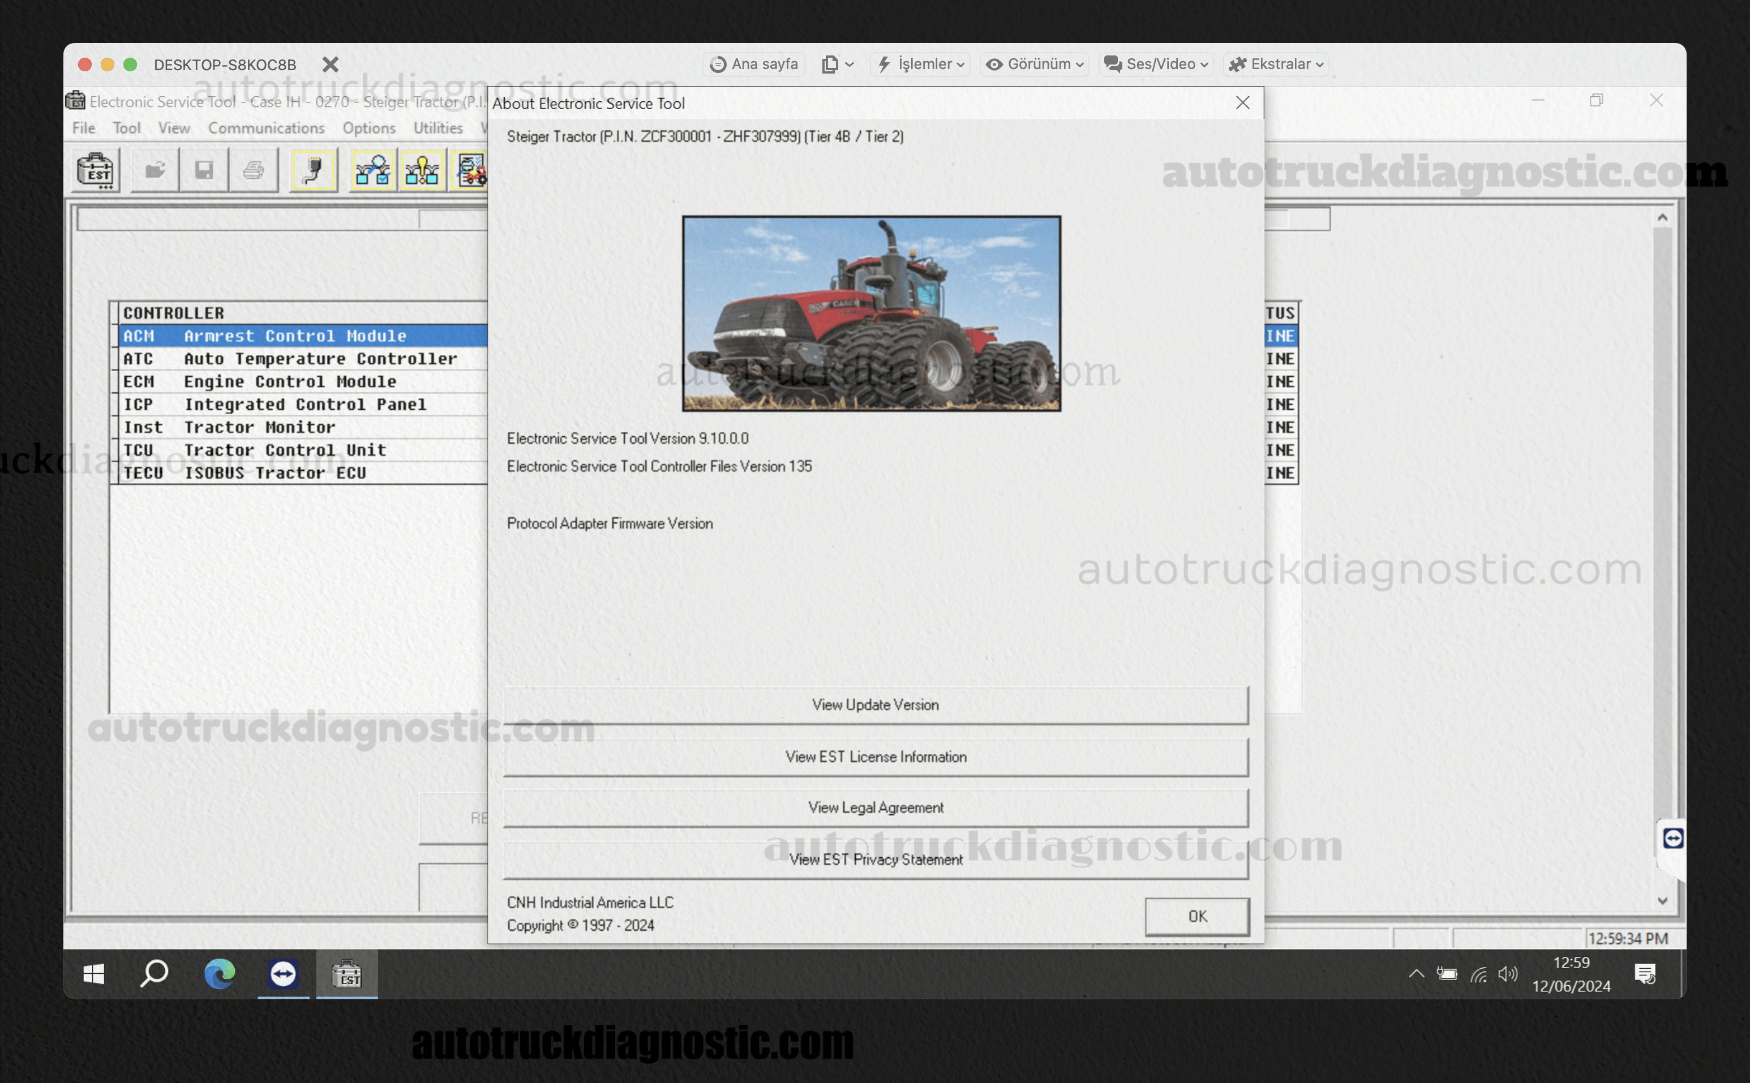Viewport: 1750px width, 1083px height.
Task: Select the Inst Tractor Monitor row
Action: point(302,428)
